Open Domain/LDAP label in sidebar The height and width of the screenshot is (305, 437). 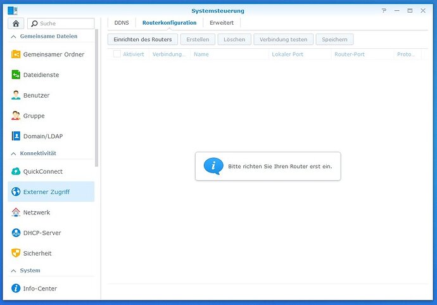coord(43,136)
